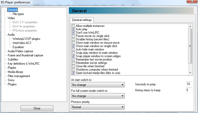Expand For full screen mode switch dropdown
Screen dimensions: 198x113
[98, 96]
